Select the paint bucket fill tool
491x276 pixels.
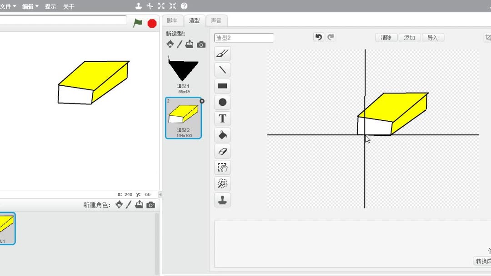point(222,135)
